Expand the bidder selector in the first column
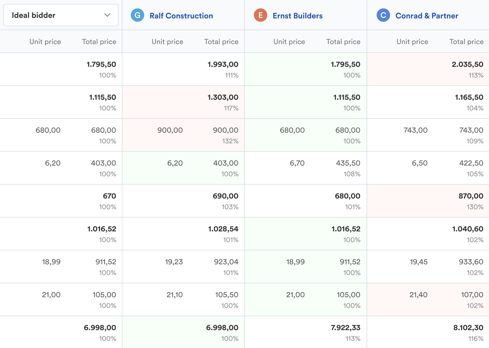 pos(61,15)
